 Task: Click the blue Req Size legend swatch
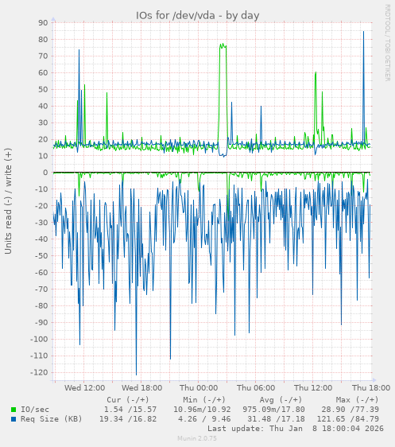point(14,419)
